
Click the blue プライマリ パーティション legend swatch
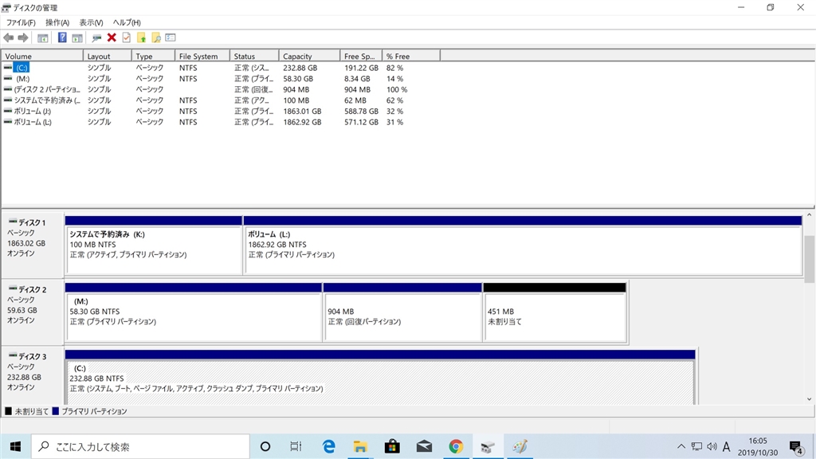pyautogui.click(x=56, y=411)
